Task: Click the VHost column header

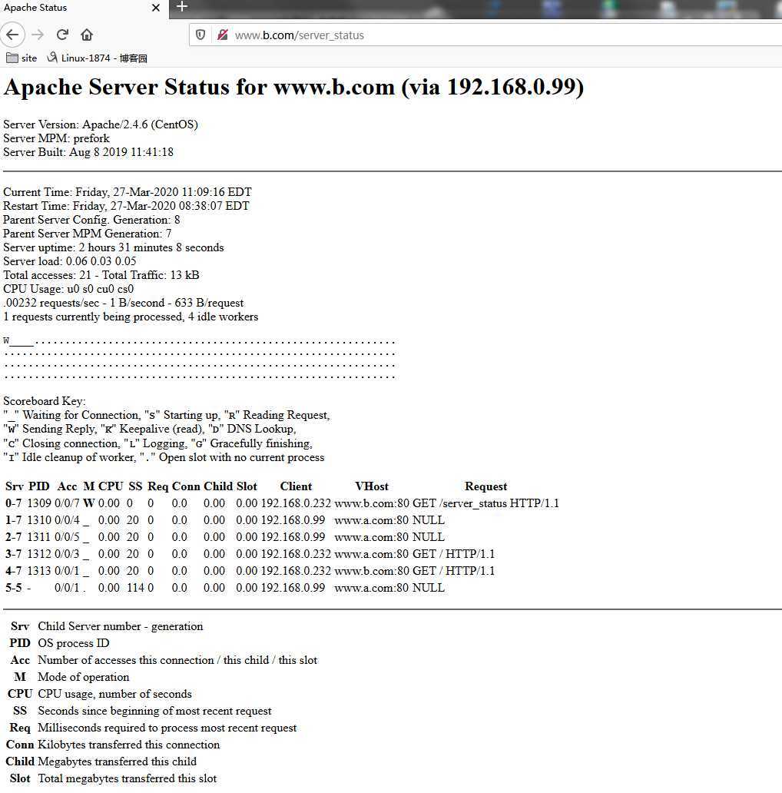Action: (372, 486)
